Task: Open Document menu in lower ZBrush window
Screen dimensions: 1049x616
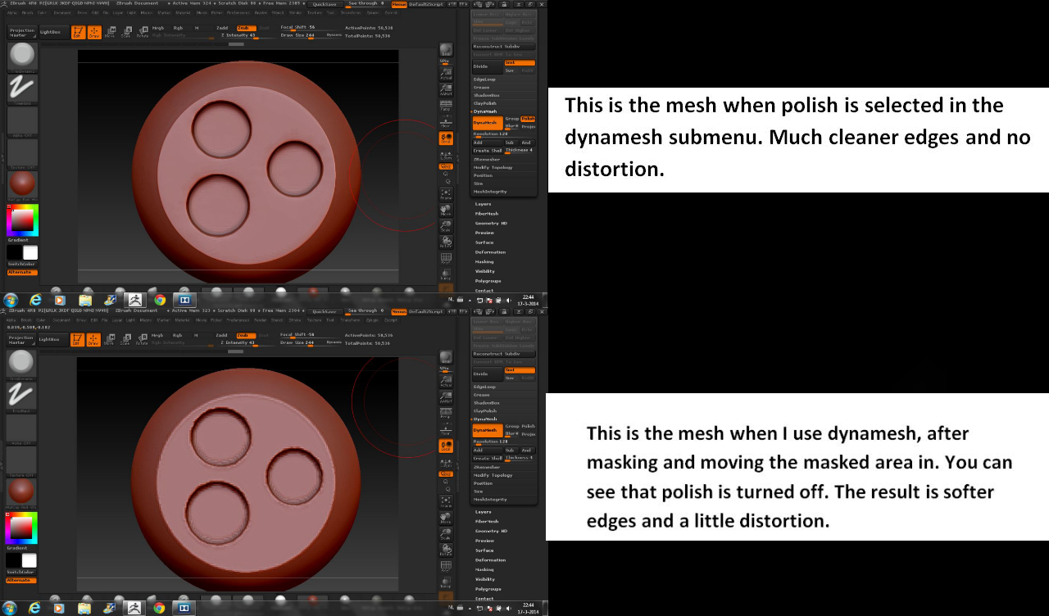Action: click(61, 319)
